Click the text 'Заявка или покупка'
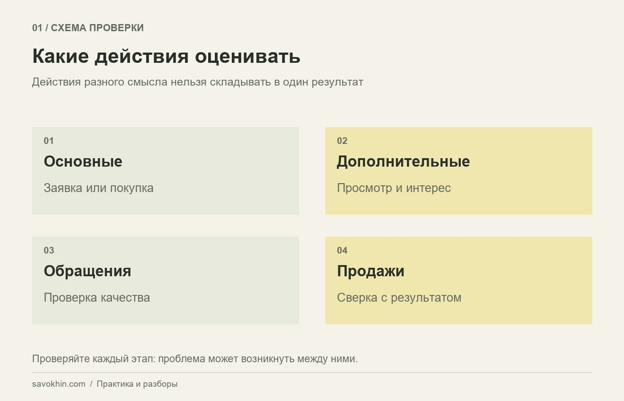The width and height of the screenshot is (624, 401). pos(99,188)
